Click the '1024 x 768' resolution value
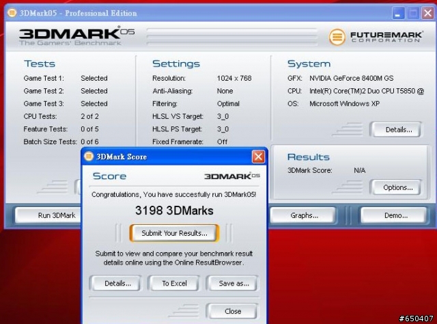437x324 pixels. pos(234,78)
